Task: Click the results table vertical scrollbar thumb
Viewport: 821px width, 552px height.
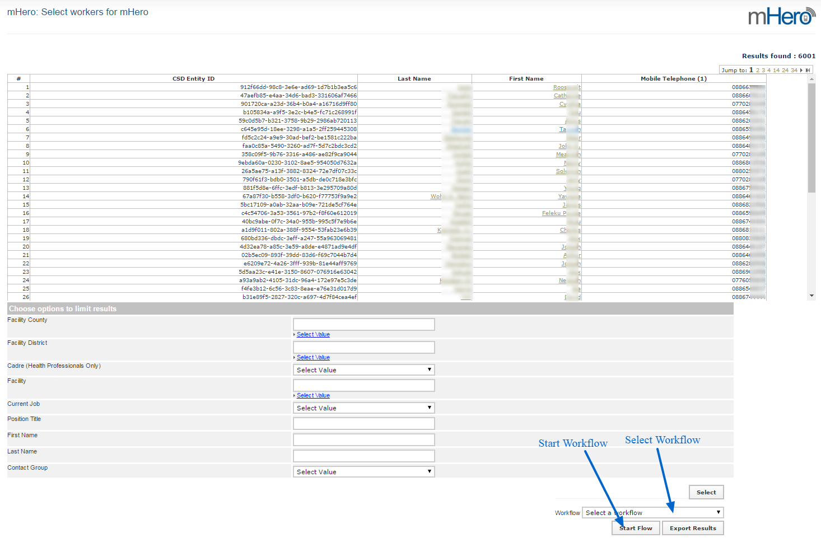Action: (811, 138)
